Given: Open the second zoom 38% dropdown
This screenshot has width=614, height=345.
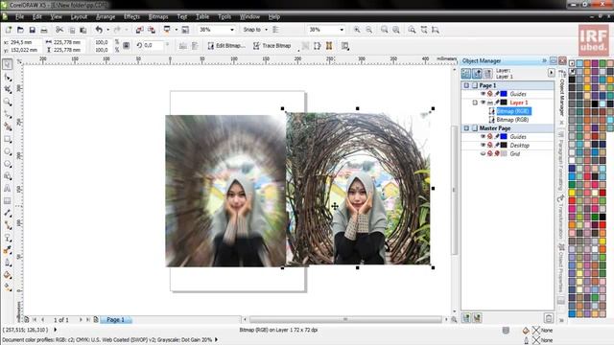Looking at the screenshot, I should click(x=342, y=30).
